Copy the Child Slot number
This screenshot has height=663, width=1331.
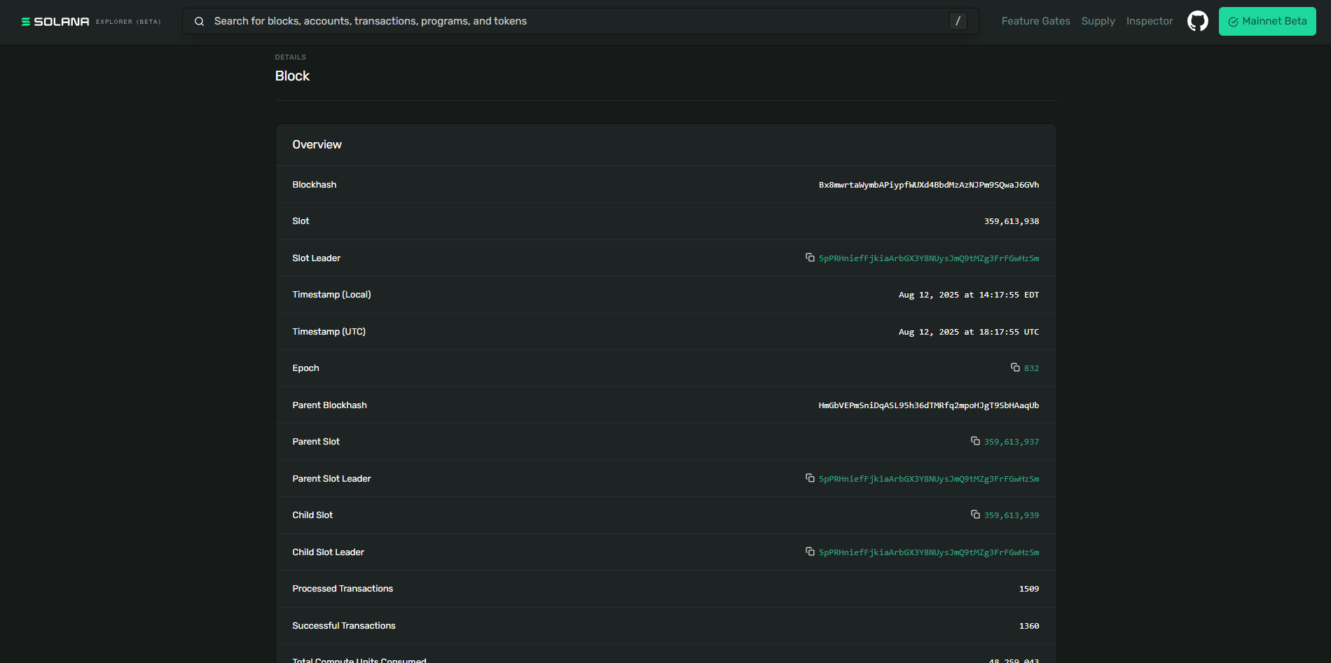[975, 515]
